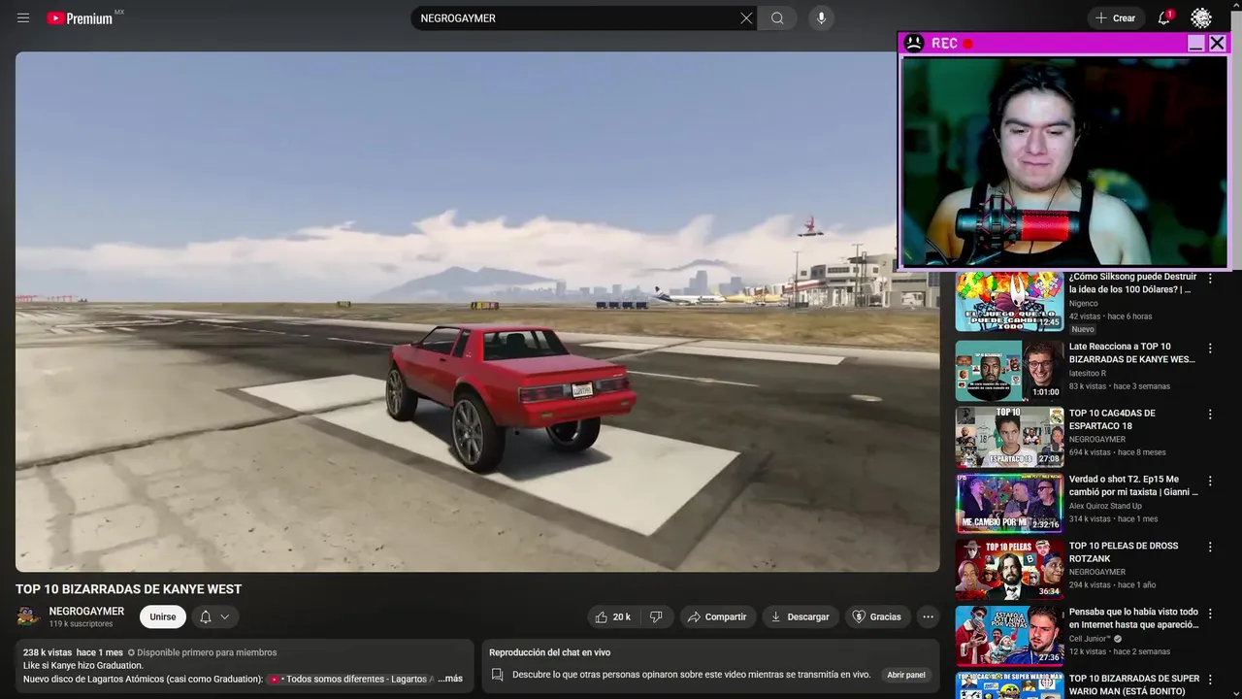Viewport: 1242px width, 699px height.
Task: Join channel with Unirse button
Action: [163, 616]
